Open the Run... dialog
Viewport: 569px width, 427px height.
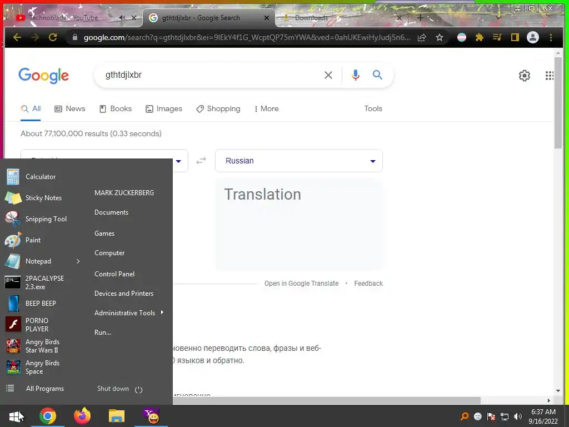[x=103, y=332]
